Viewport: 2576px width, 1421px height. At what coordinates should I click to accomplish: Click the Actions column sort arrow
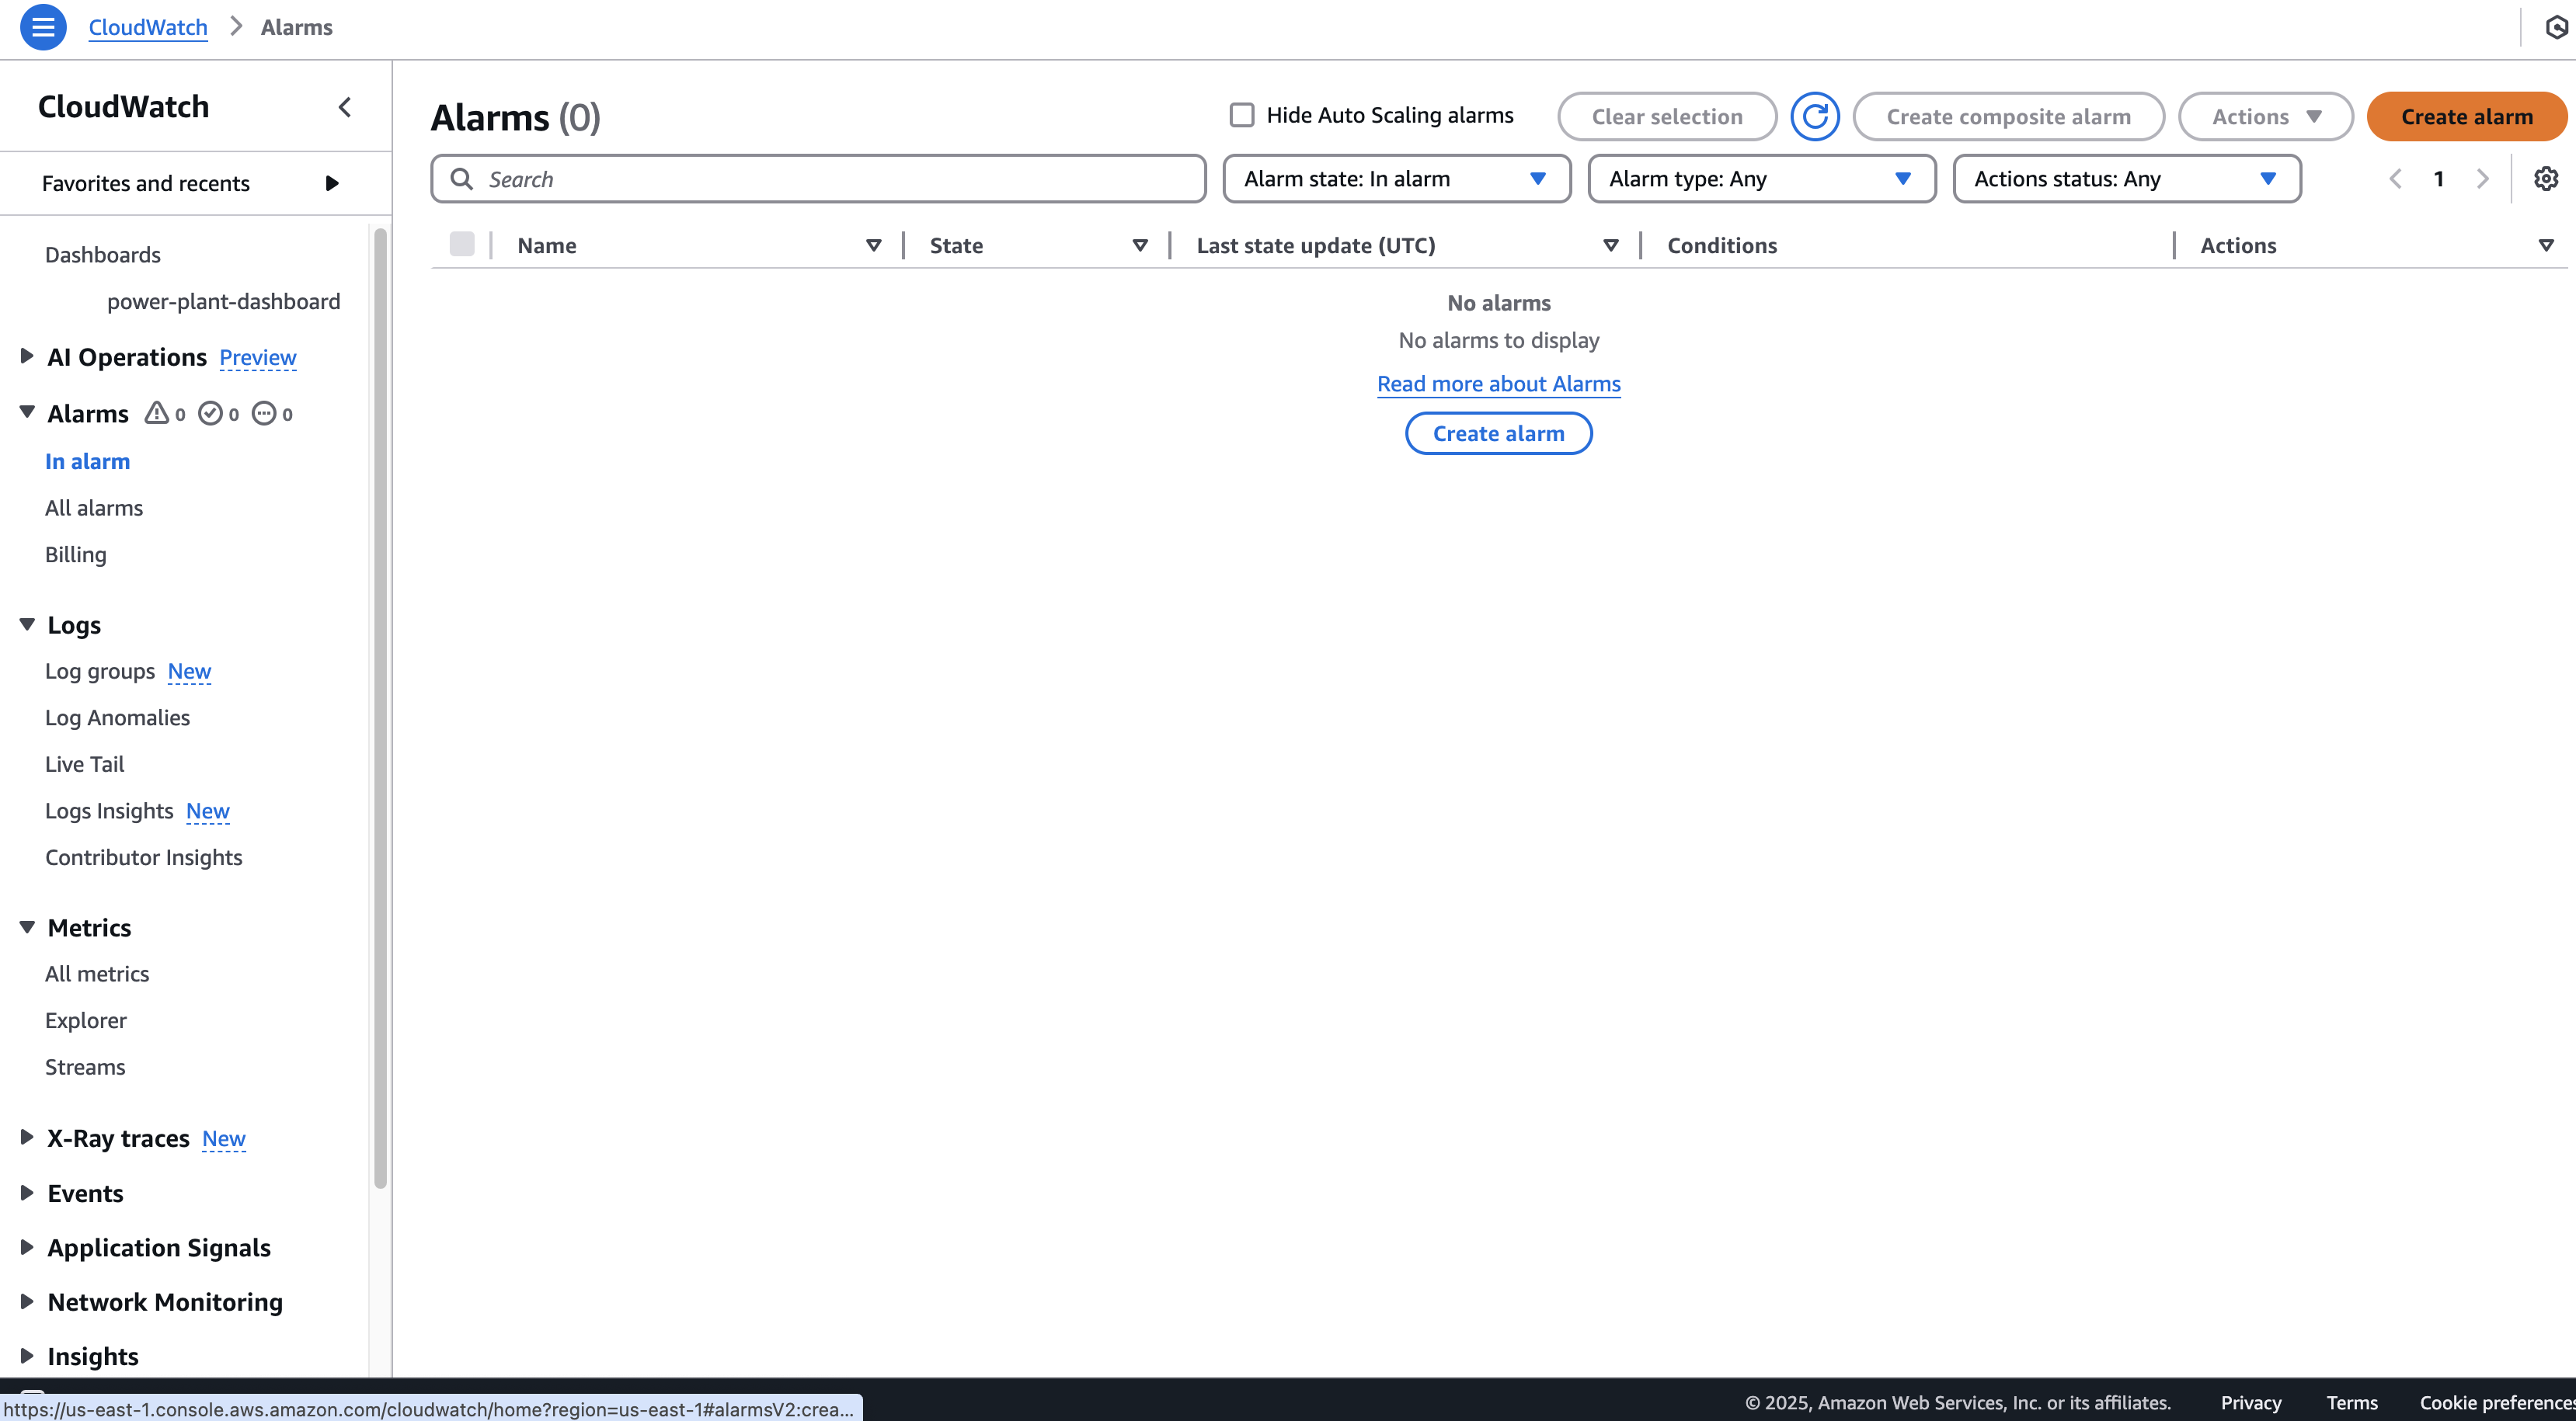(x=2546, y=246)
